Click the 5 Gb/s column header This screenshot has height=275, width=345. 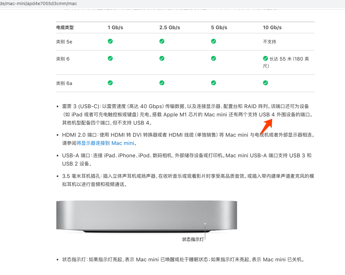pyautogui.click(x=219, y=28)
